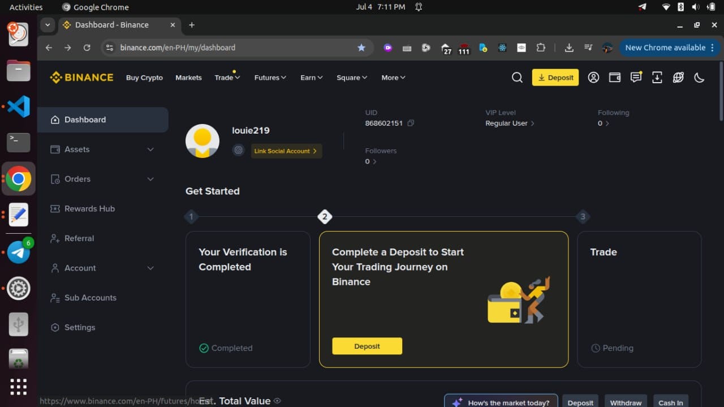The width and height of the screenshot is (724, 407).
Task: Click the Withdraw button
Action: click(x=626, y=401)
